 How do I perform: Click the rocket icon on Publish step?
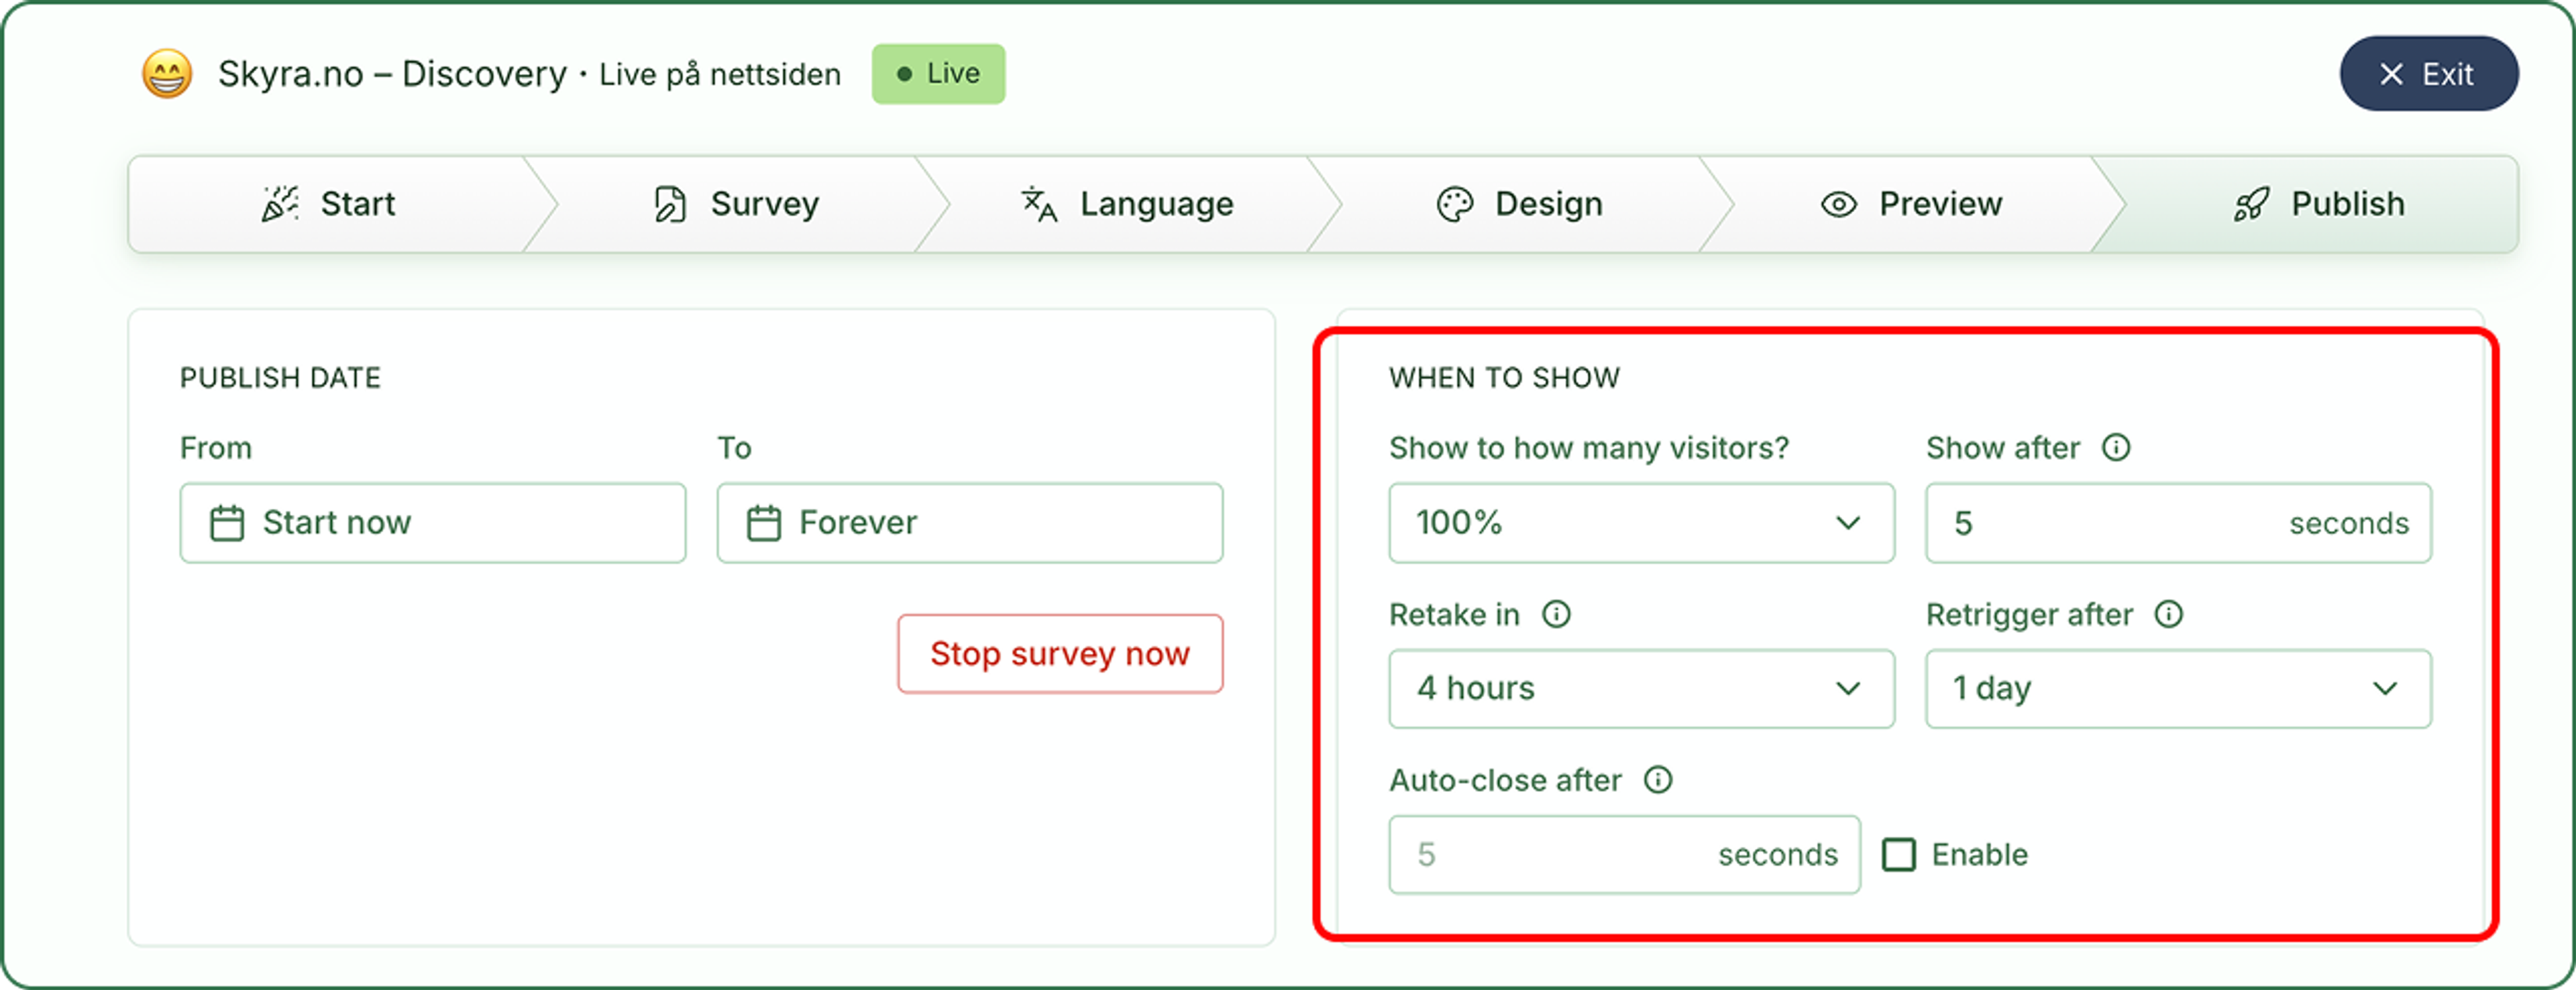coord(2251,204)
